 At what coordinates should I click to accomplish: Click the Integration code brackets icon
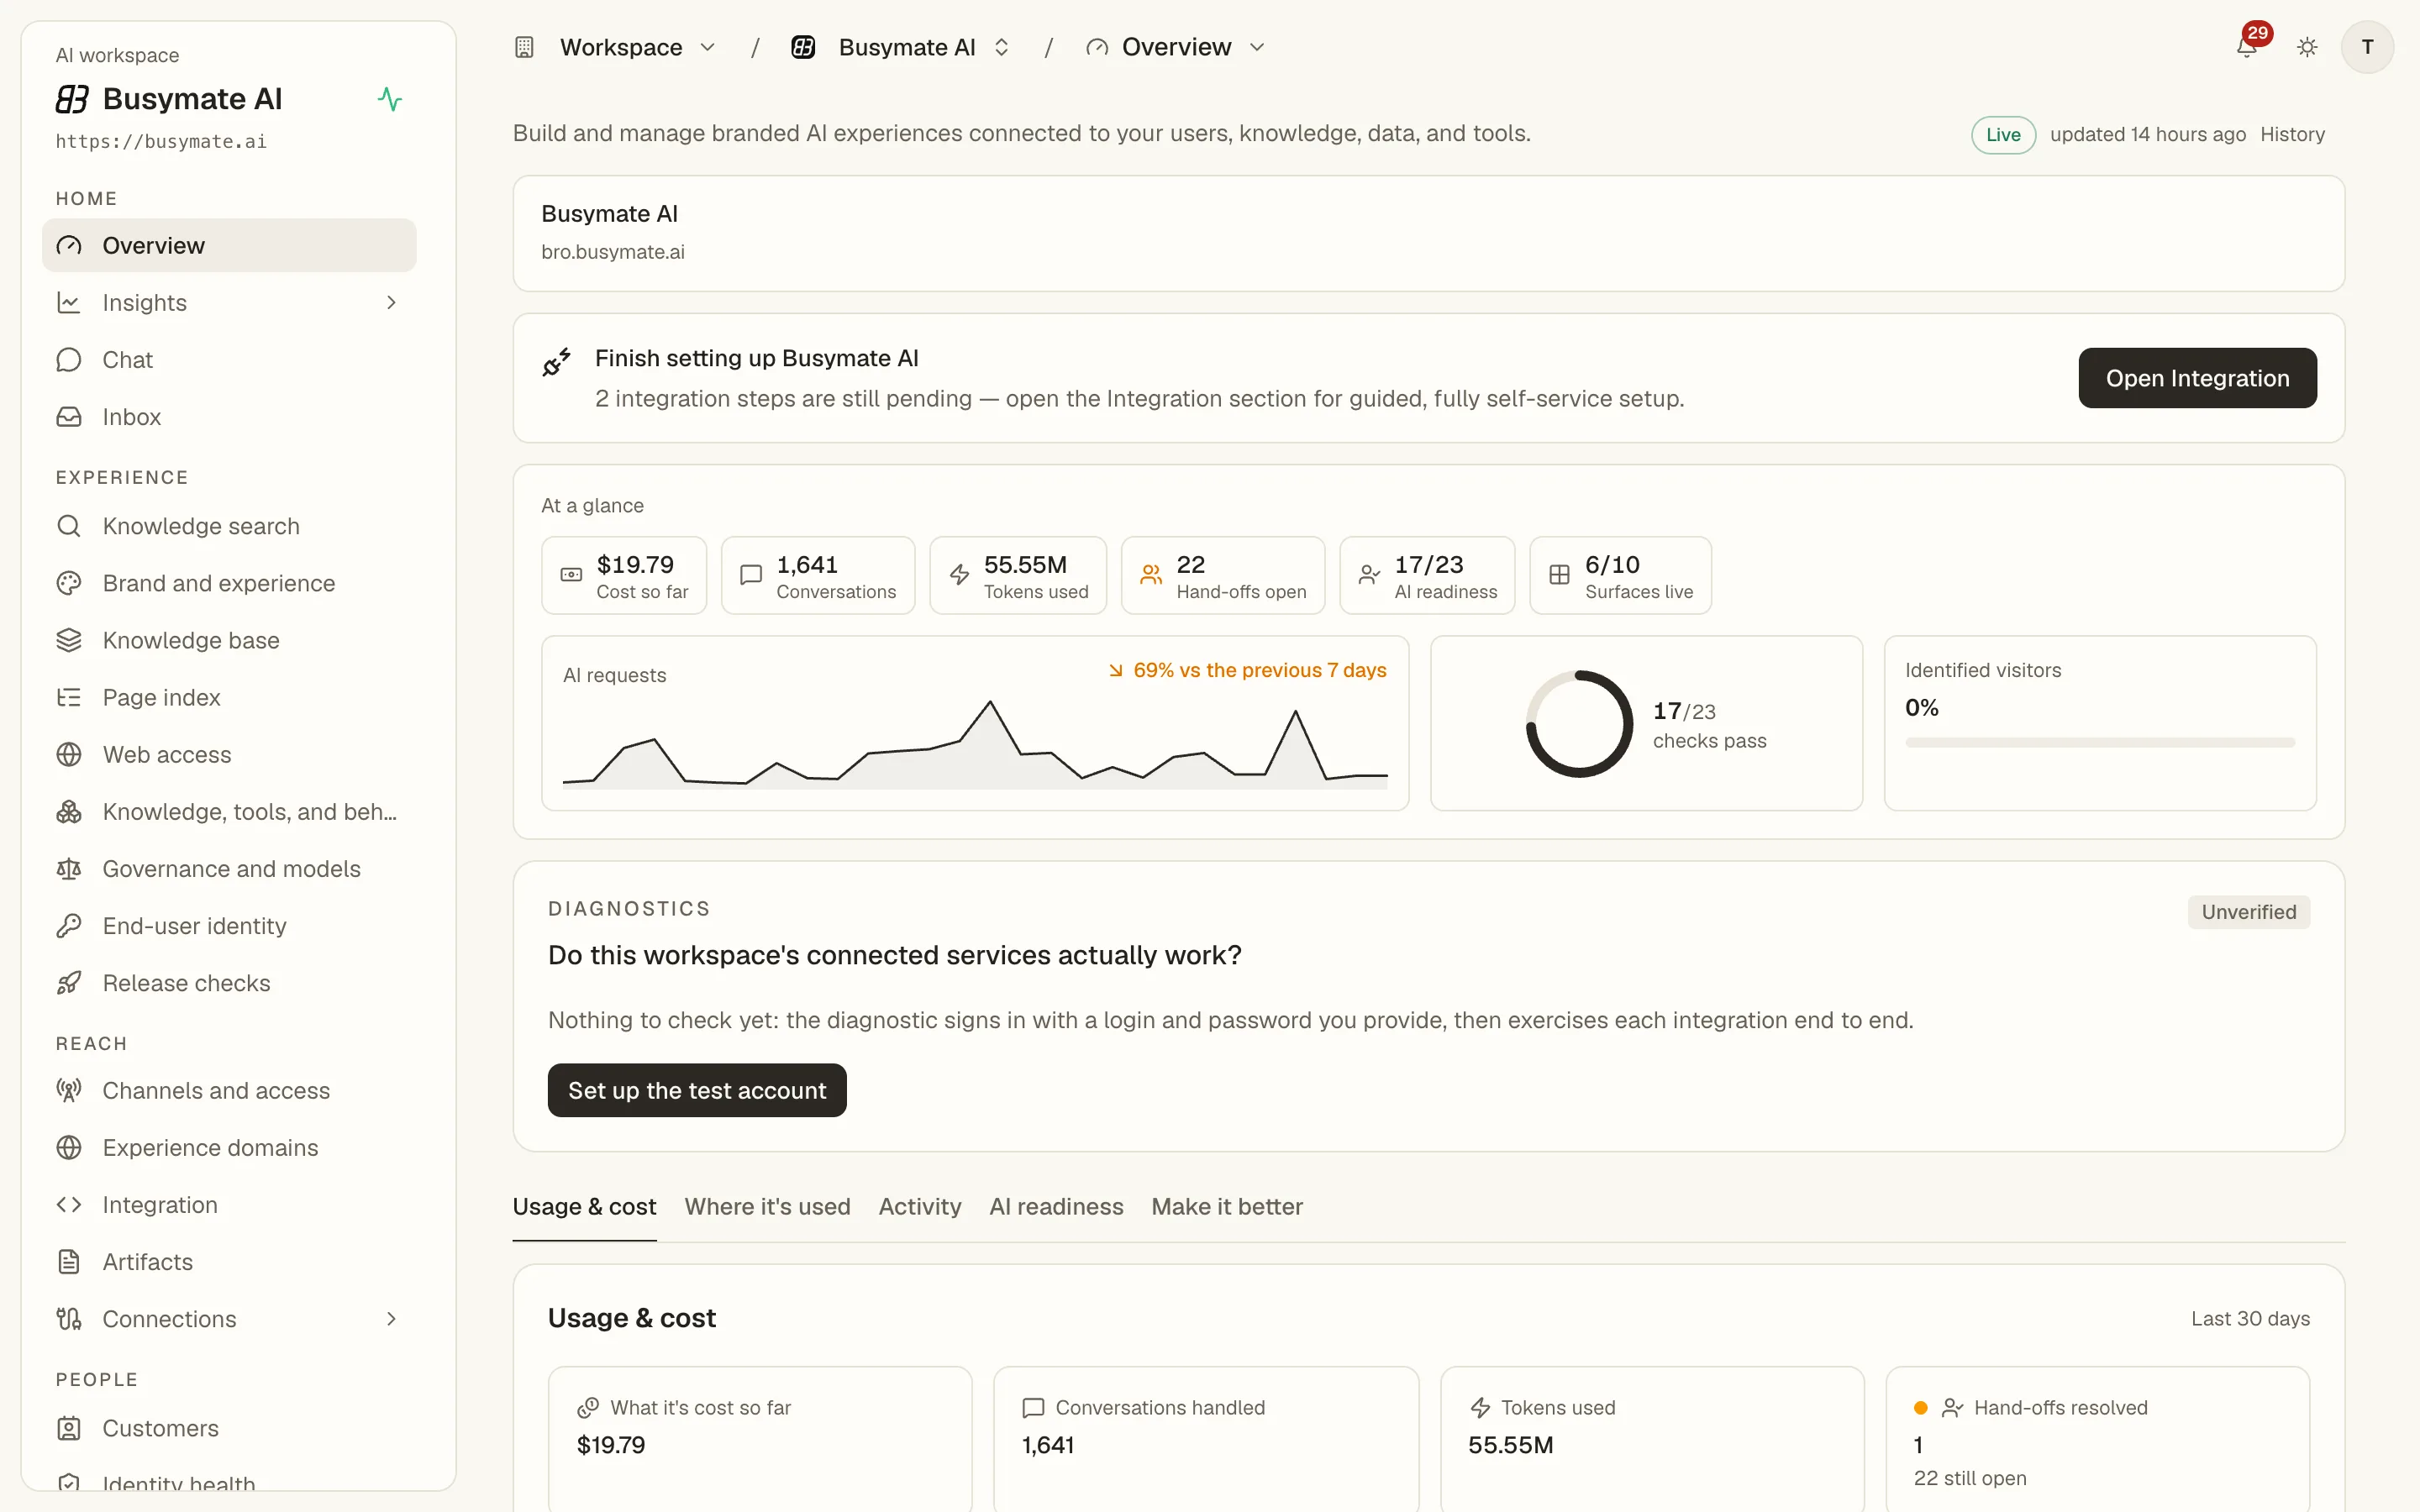tap(69, 1204)
